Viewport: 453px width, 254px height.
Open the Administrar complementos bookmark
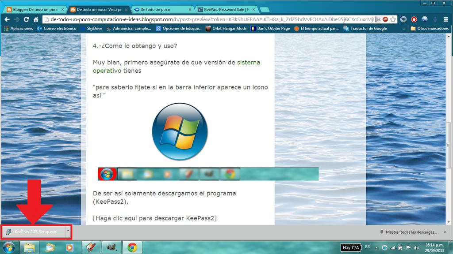pos(129,29)
